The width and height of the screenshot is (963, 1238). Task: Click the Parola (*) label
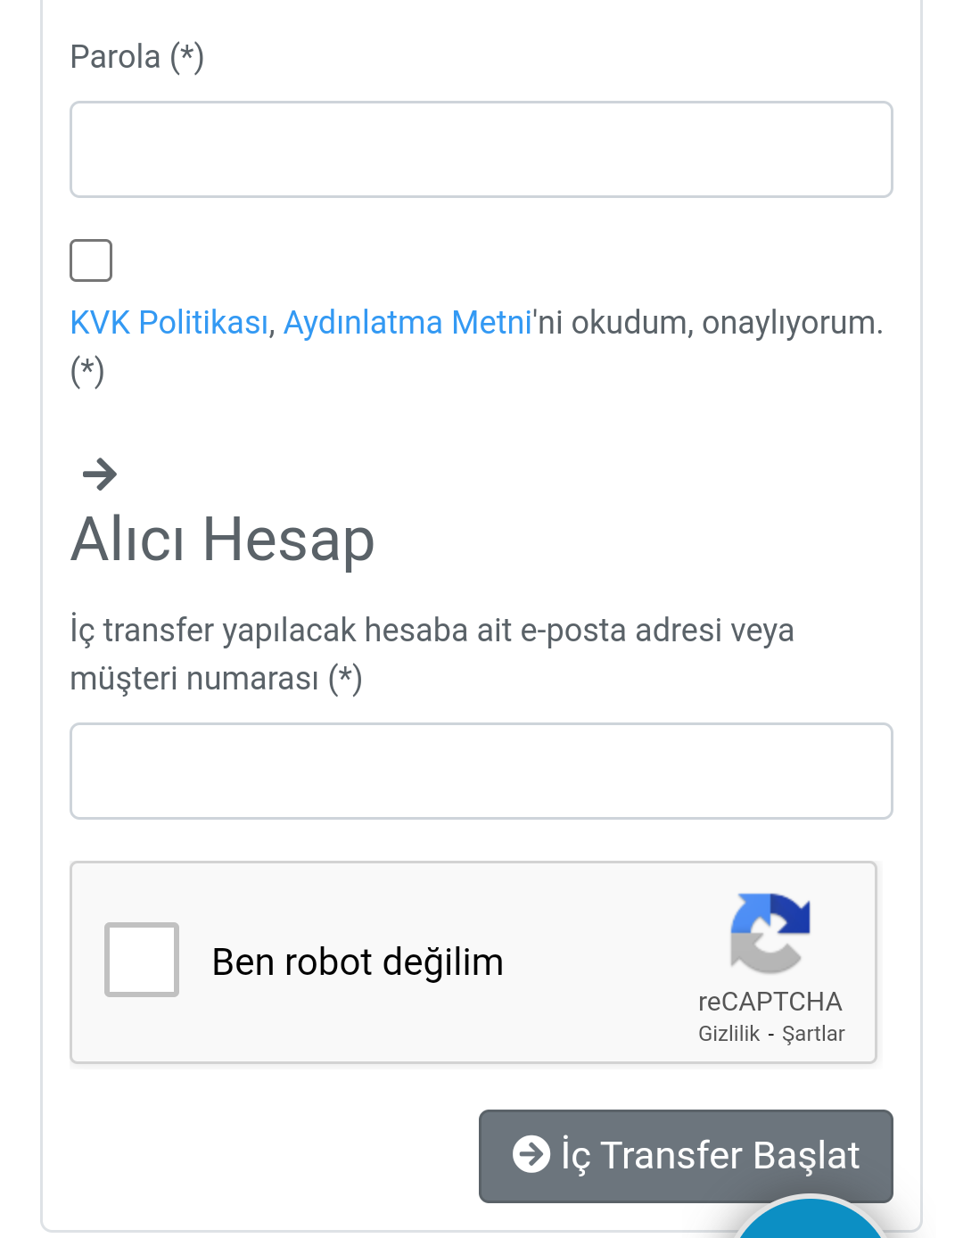(137, 57)
